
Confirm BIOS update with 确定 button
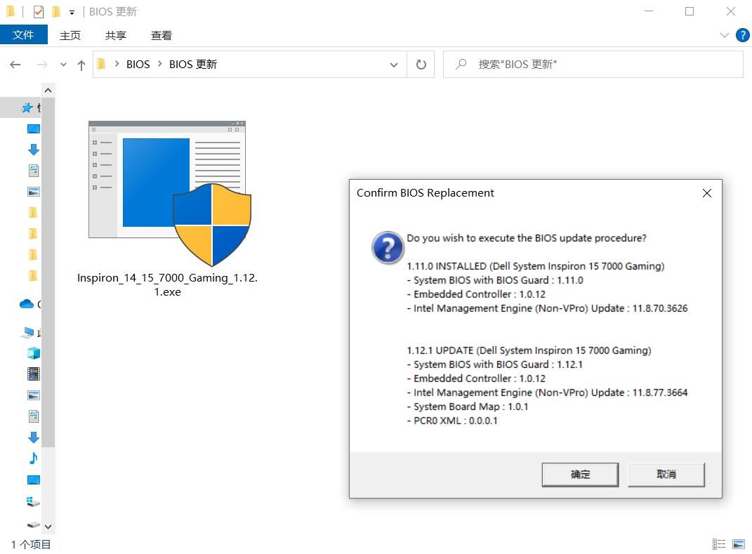pos(579,474)
